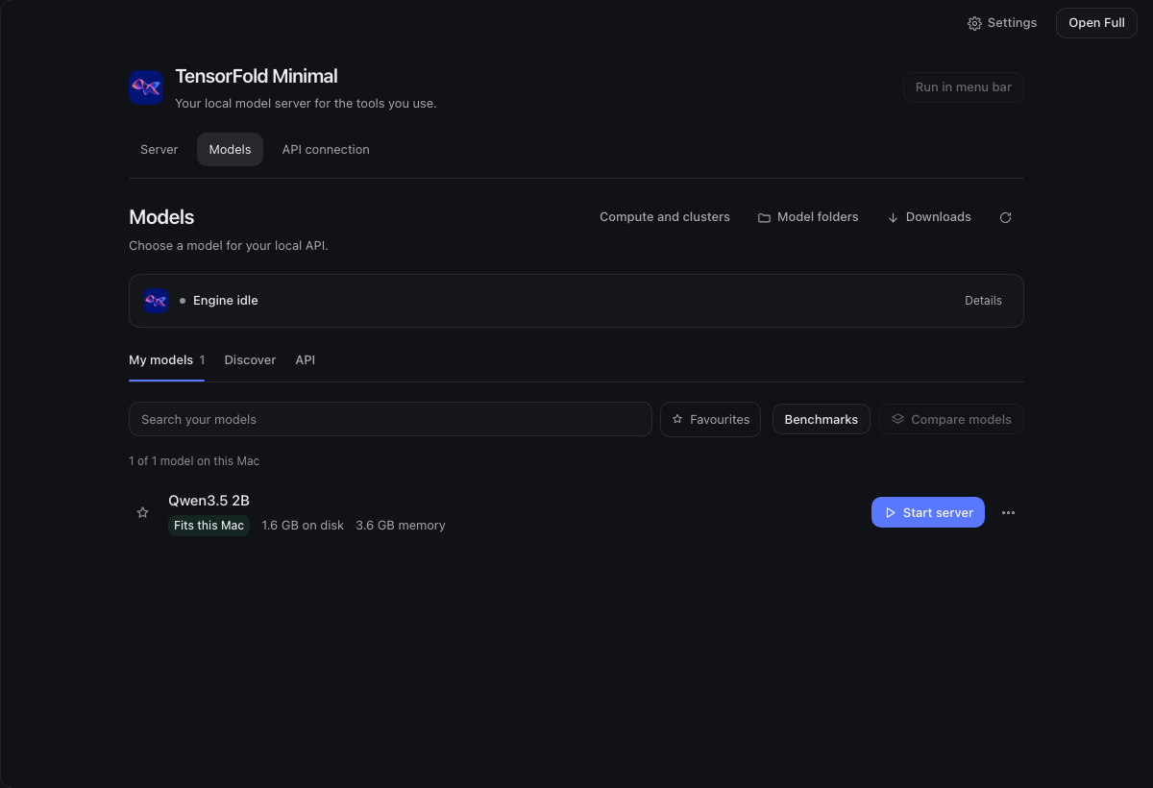Click the Fits this Mac badge
The width and height of the screenshot is (1153, 788).
[x=209, y=526]
